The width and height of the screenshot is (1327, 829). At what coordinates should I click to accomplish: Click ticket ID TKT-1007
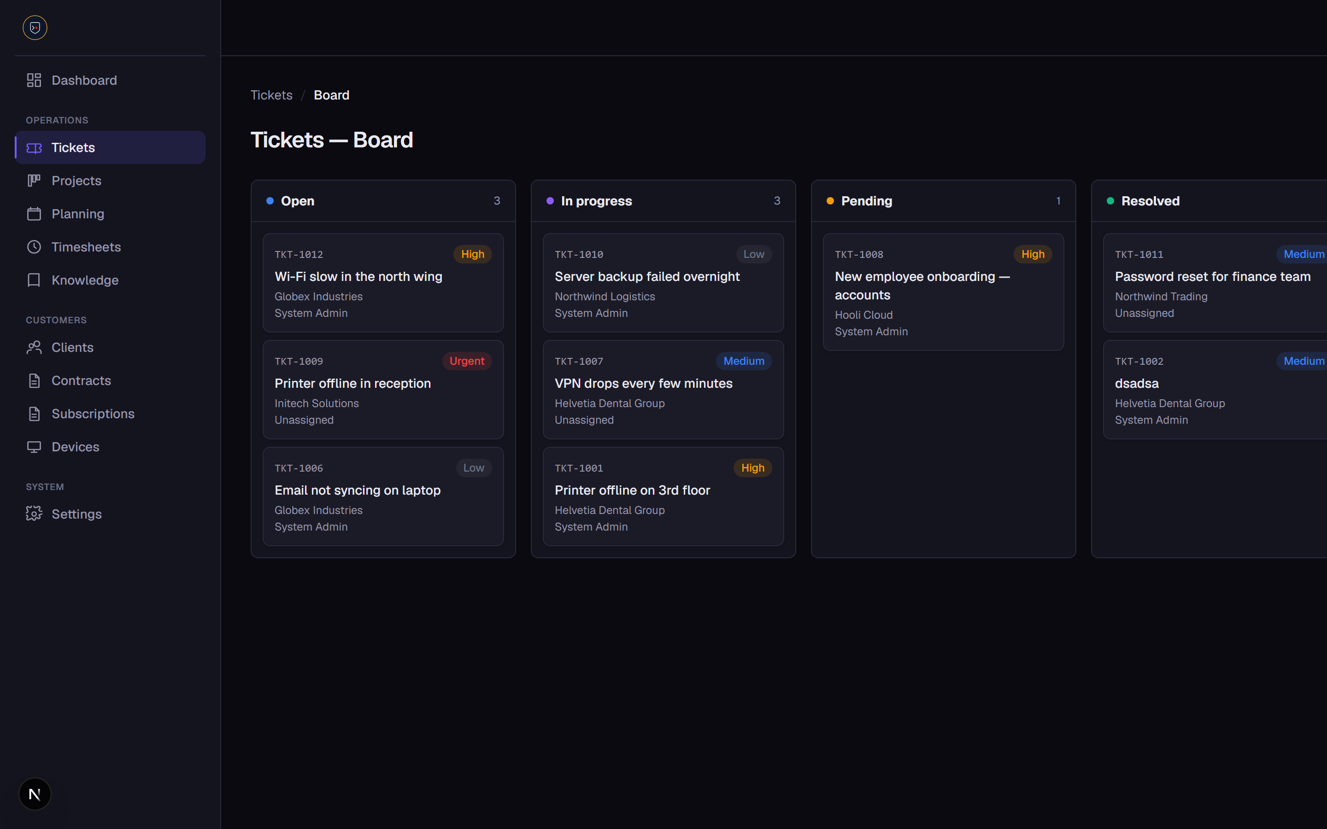(x=579, y=362)
